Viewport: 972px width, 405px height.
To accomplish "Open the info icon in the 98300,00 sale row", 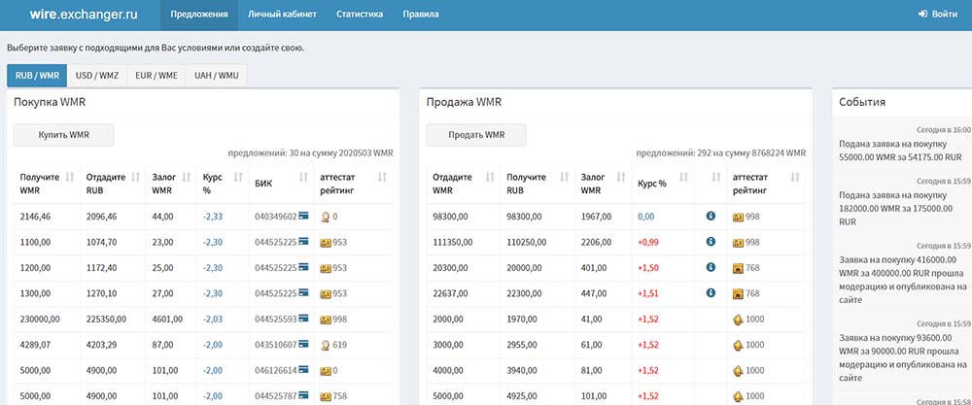I will pos(712,217).
